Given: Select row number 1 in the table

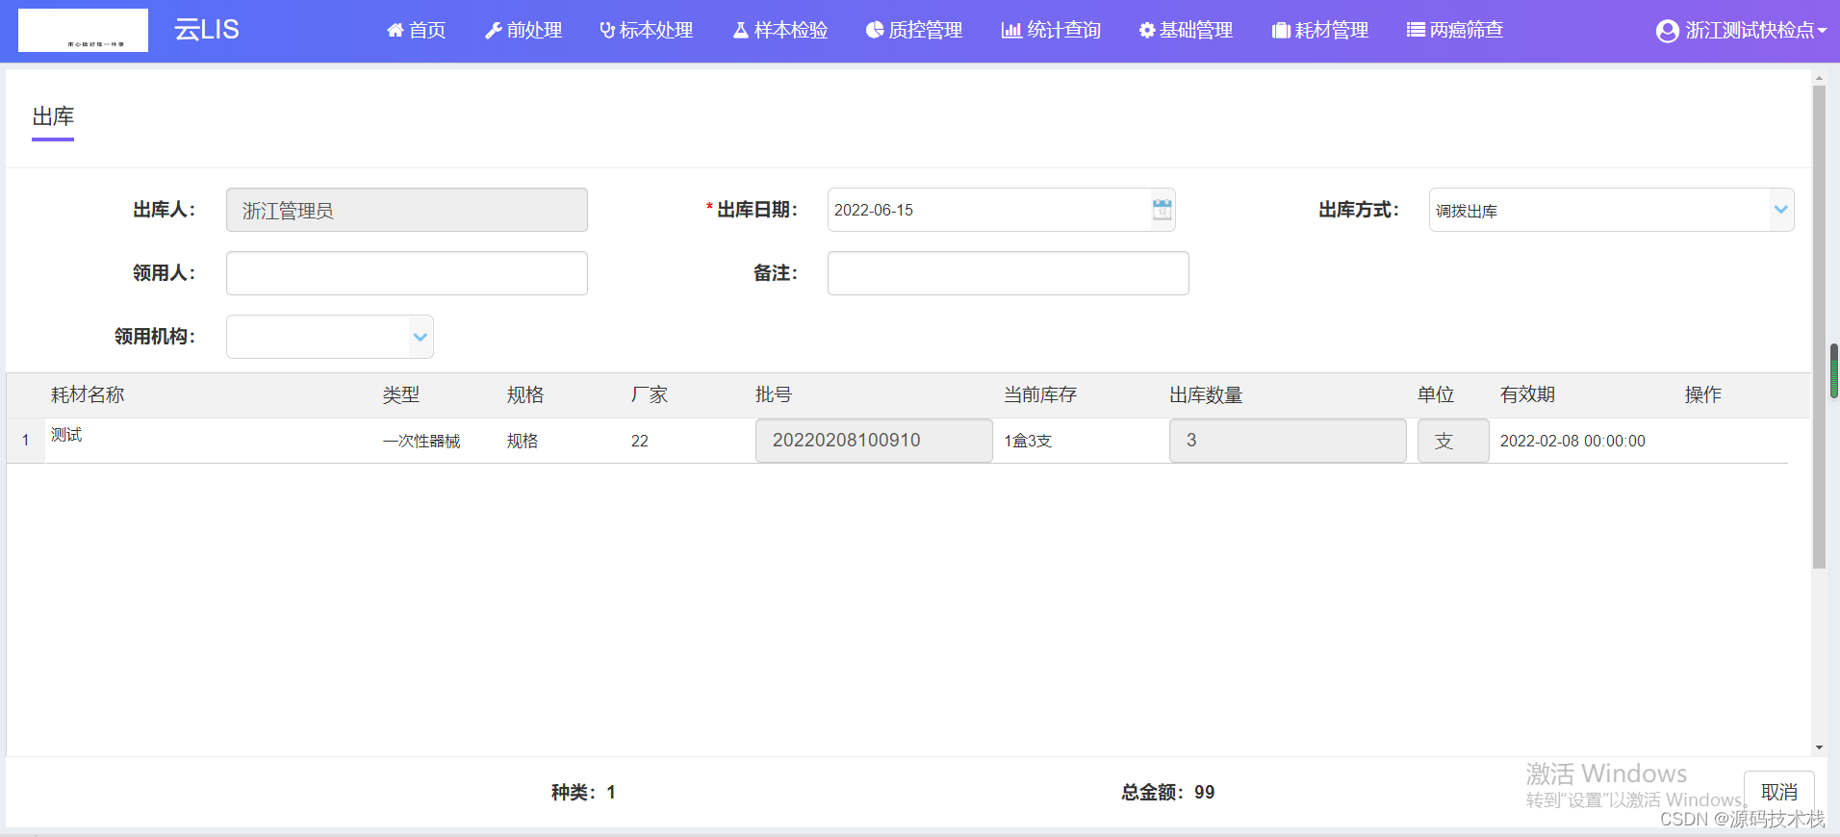Looking at the screenshot, I should (25, 441).
